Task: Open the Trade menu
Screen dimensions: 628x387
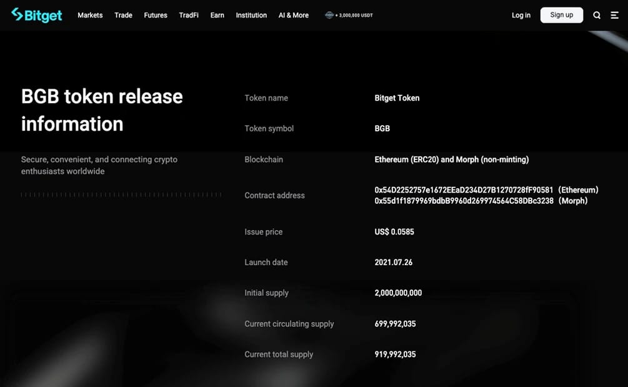Action: click(x=123, y=15)
